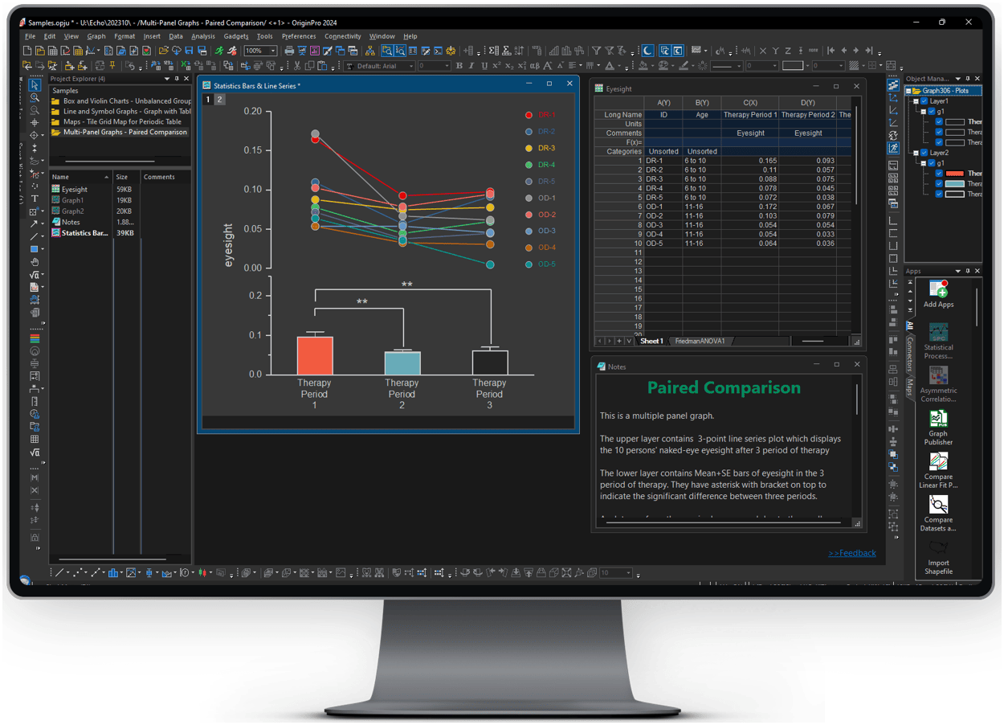Toggle the g1 checkbox under Layer2
This screenshot has width=1004, height=725.
tap(932, 163)
